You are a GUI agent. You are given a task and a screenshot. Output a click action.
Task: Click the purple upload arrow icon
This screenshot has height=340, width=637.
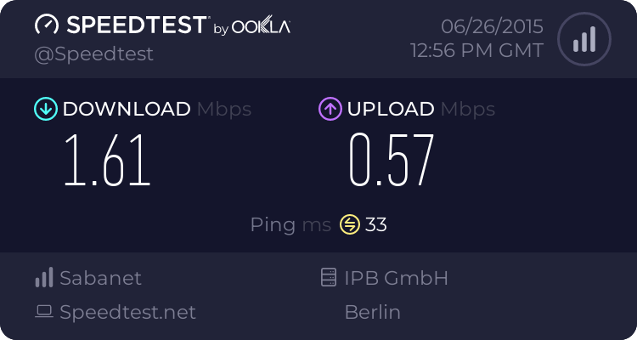[330, 109]
